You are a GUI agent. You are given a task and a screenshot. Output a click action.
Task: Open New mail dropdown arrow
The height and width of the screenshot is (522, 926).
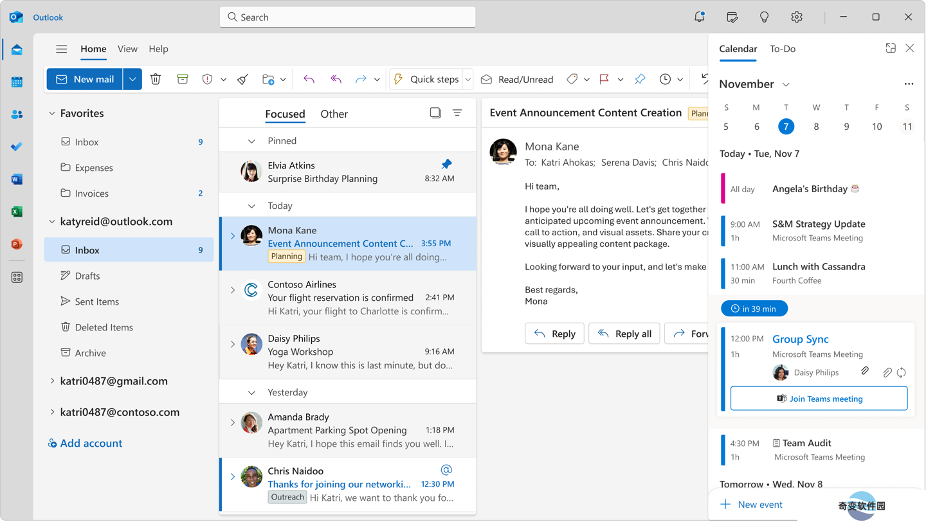click(132, 79)
